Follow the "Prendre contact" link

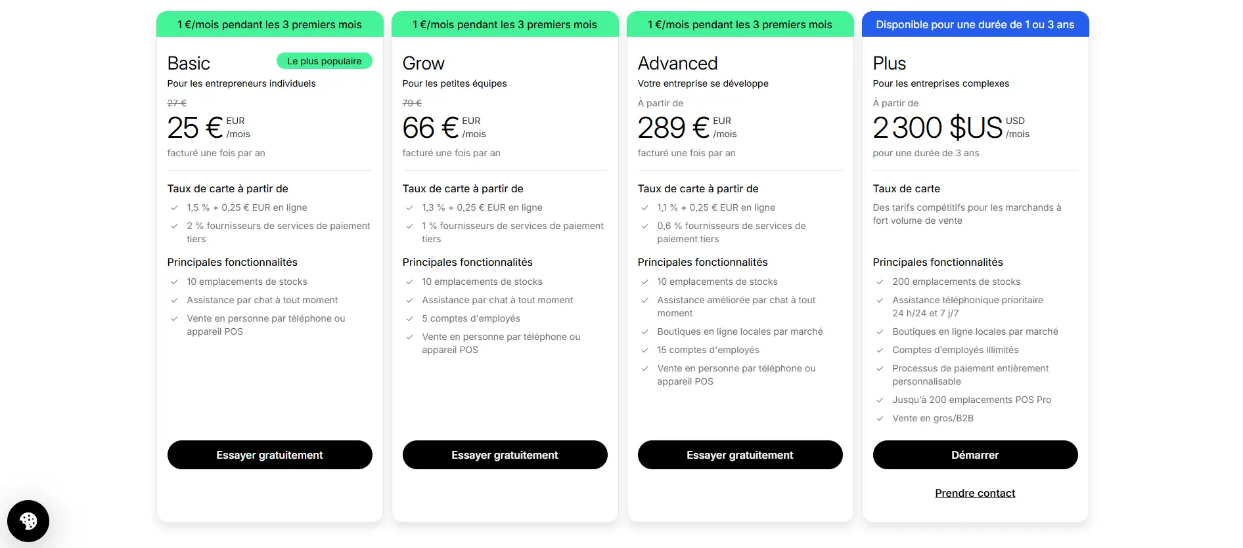(x=975, y=494)
